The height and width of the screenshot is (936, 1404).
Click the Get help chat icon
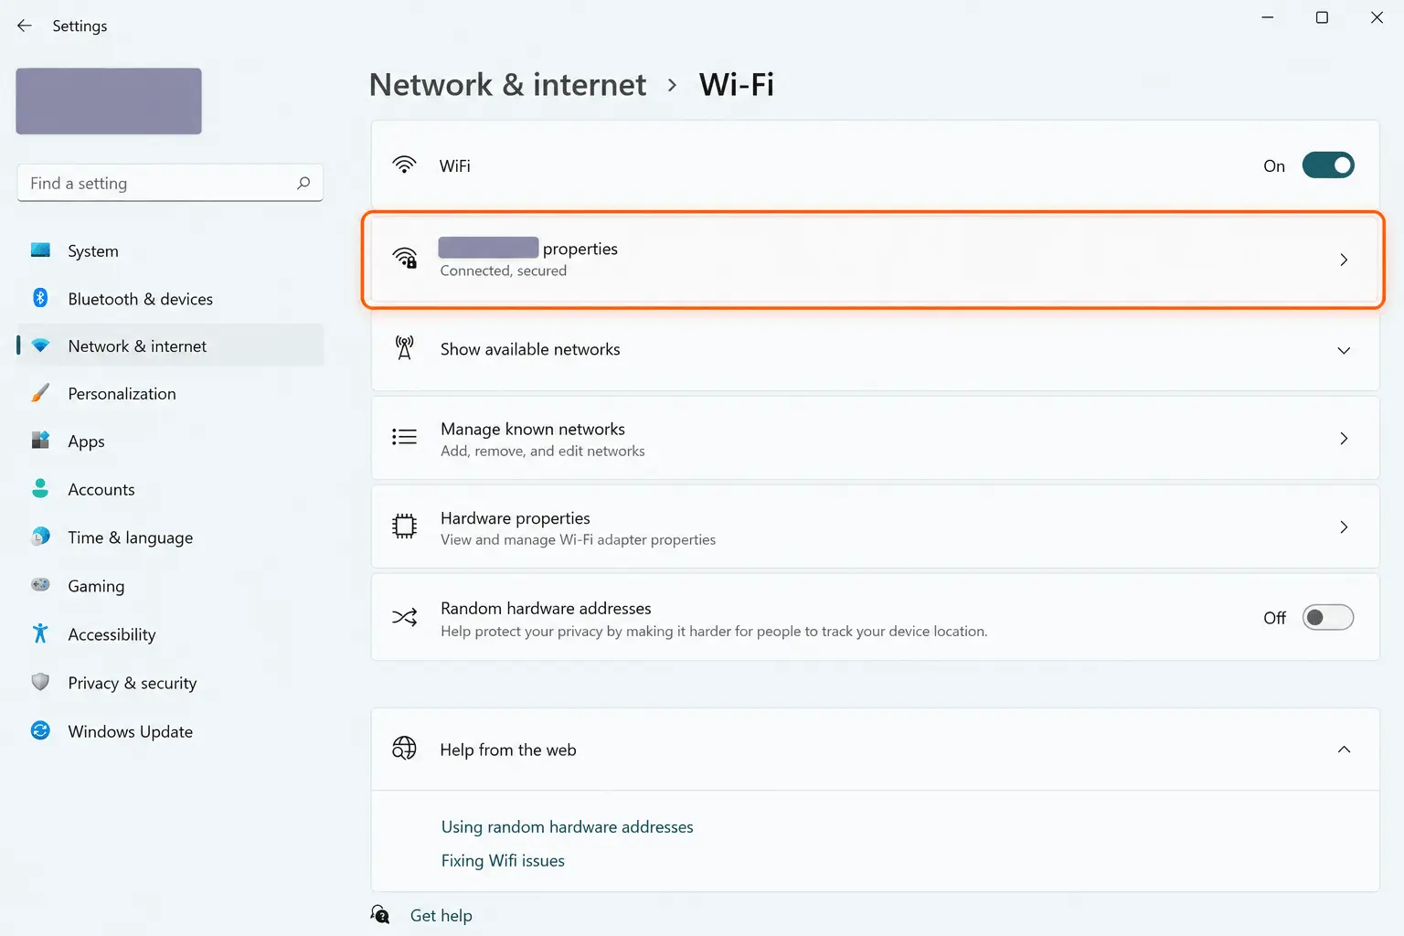[380, 914]
